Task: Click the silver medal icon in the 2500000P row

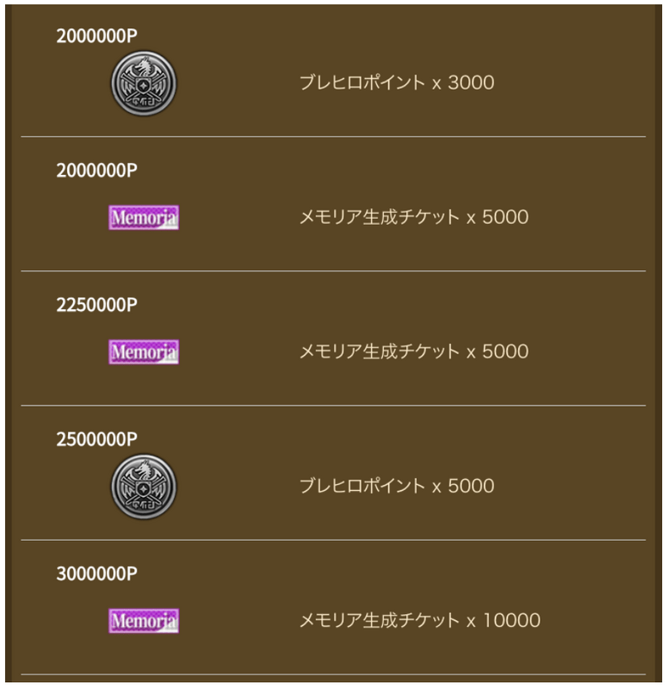Action: point(144,487)
